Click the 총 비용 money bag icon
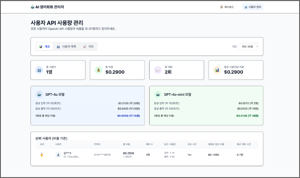Image resolution: width=300 pixels, height=178 pixels. pos(98,70)
